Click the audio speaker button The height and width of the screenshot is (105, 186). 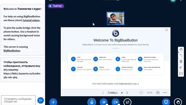point(103,102)
